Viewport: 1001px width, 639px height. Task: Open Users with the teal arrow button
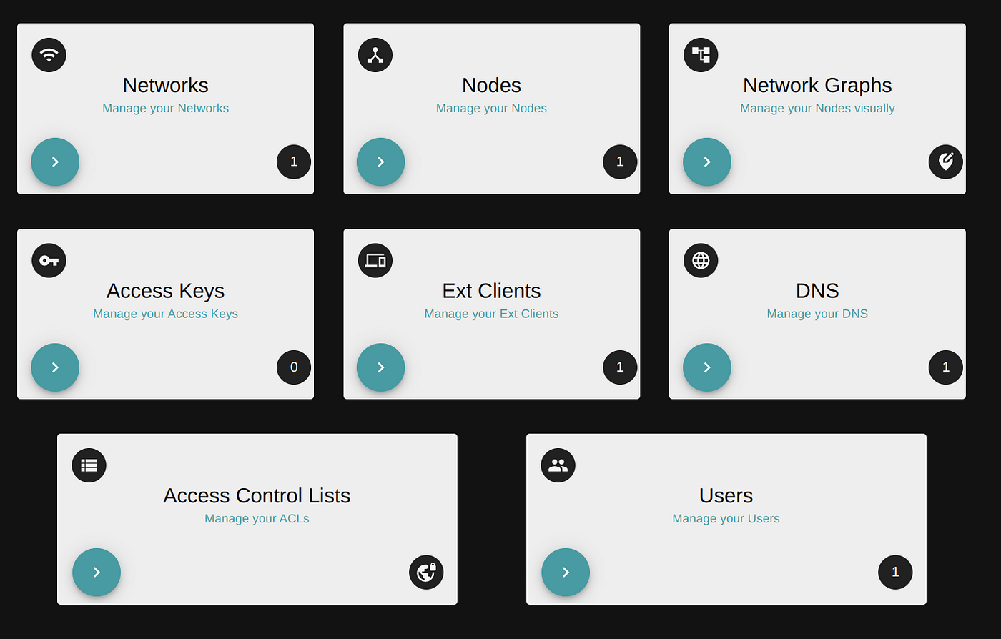566,572
